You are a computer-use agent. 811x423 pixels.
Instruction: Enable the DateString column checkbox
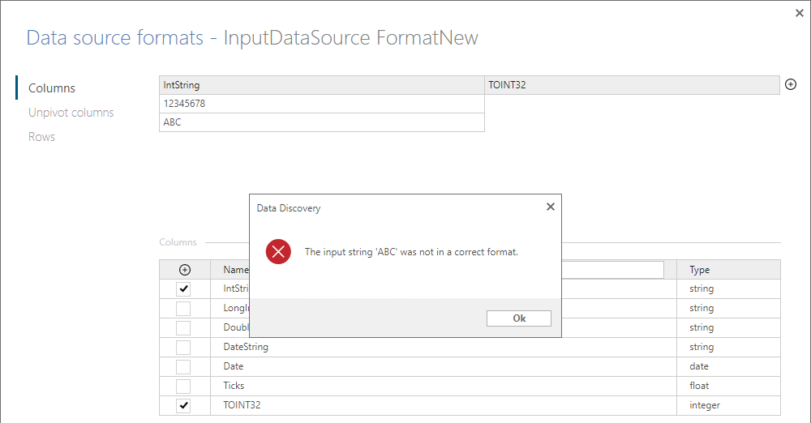click(x=183, y=347)
